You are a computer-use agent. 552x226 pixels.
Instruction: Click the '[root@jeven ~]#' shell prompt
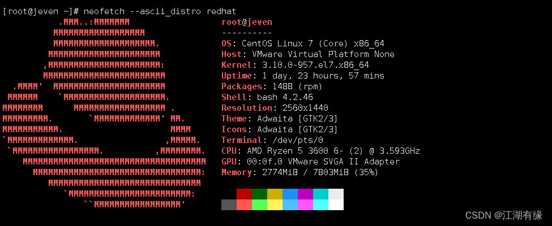[x=41, y=12]
